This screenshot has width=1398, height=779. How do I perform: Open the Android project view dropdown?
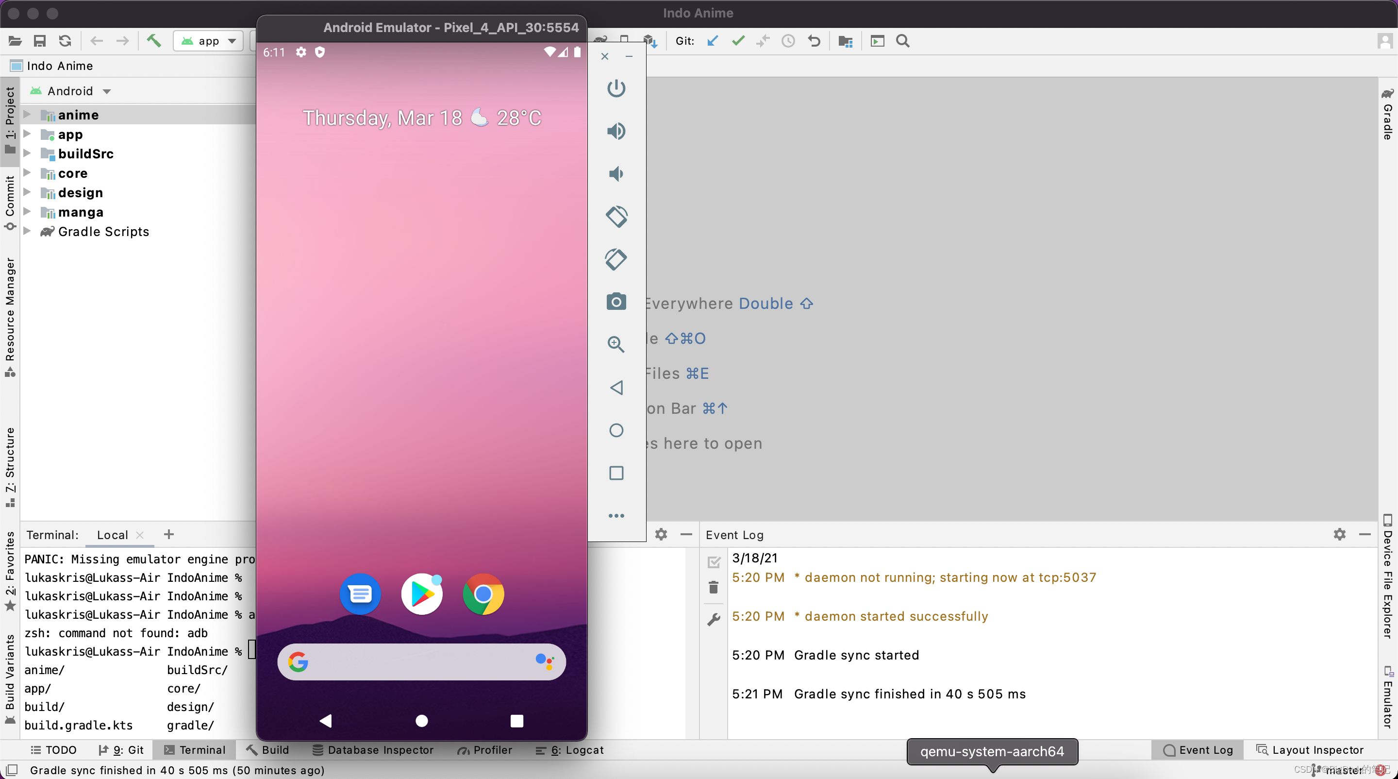[x=71, y=91]
